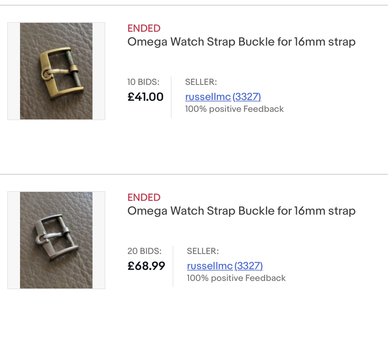Click the red ENDED status above the gold buckle listing
This screenshot has height=342, width=388.
(x=144, y=28)
